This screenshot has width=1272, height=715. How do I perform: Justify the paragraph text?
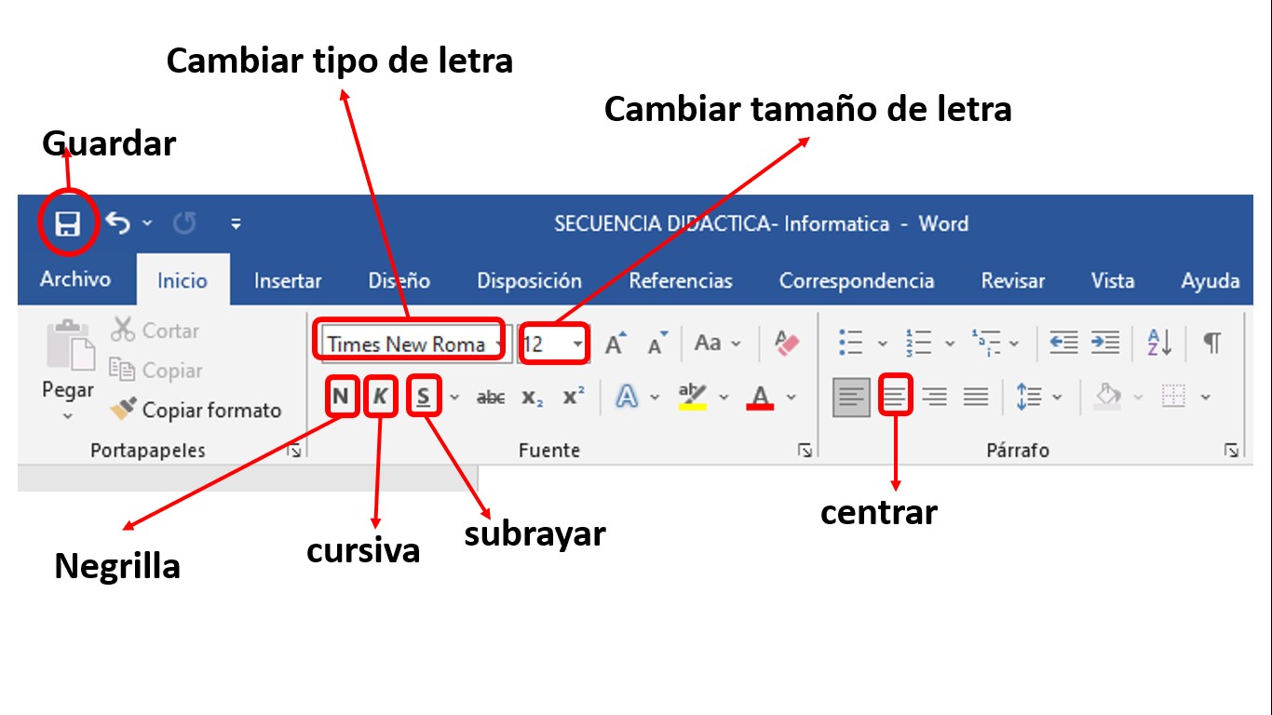pos(976,398)
